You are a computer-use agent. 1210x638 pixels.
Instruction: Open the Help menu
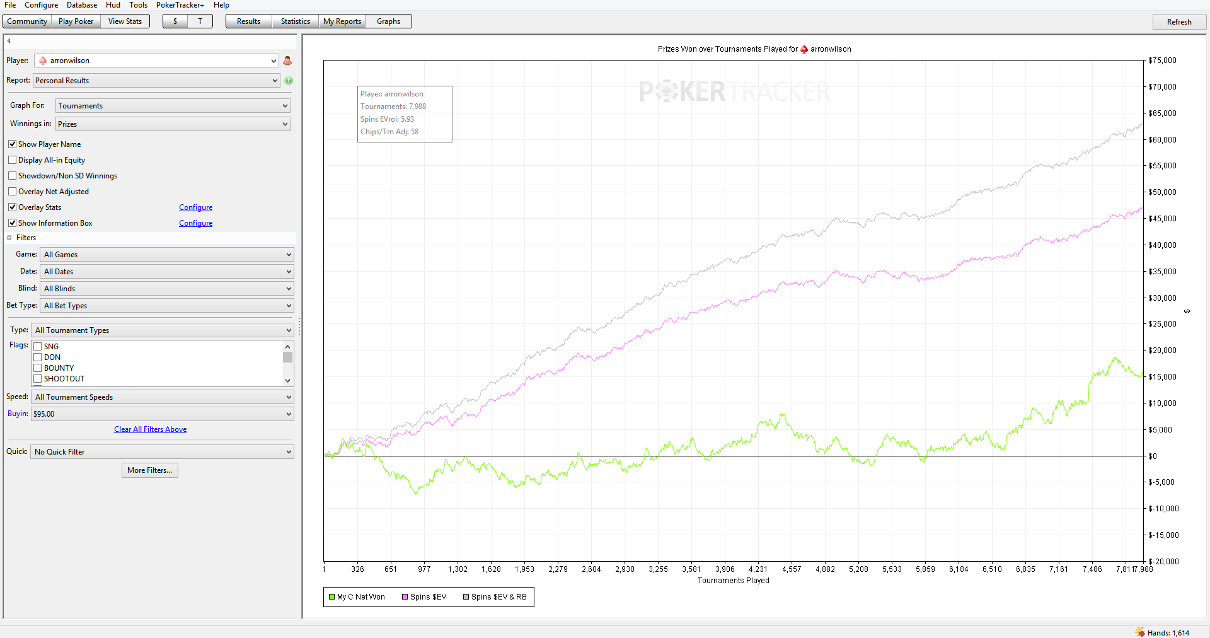(x=221, y=5)
